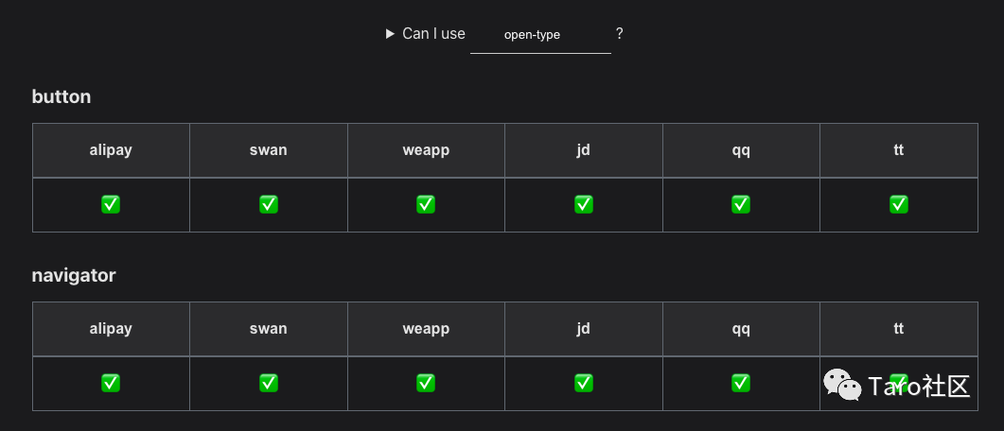Click the alipay checkmark in navigator table
The width and height of the screenshot is (1004, 431).
pyautogui.click(x=111, y=383)
